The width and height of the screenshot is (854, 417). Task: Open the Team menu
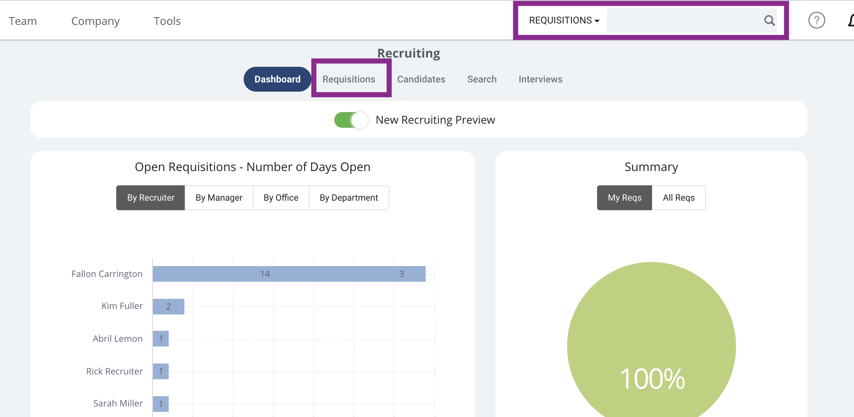[23, 21]
